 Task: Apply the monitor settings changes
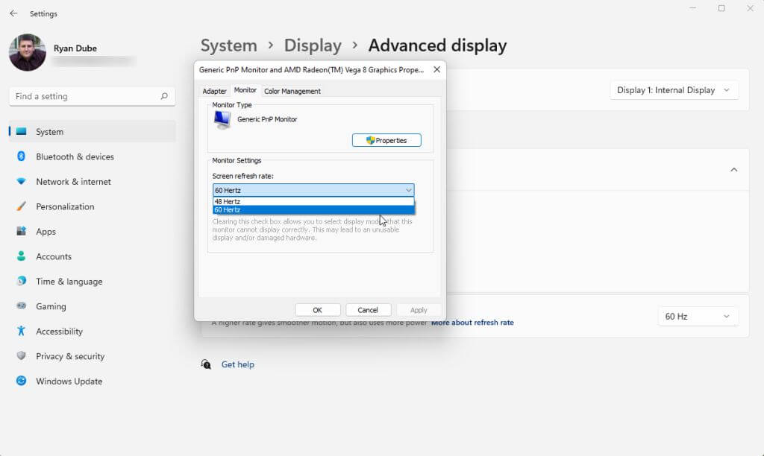(x=418, y=309)
